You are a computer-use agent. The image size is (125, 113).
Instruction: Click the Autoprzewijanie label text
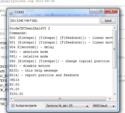pyautogui.click(x=26, y=106)
